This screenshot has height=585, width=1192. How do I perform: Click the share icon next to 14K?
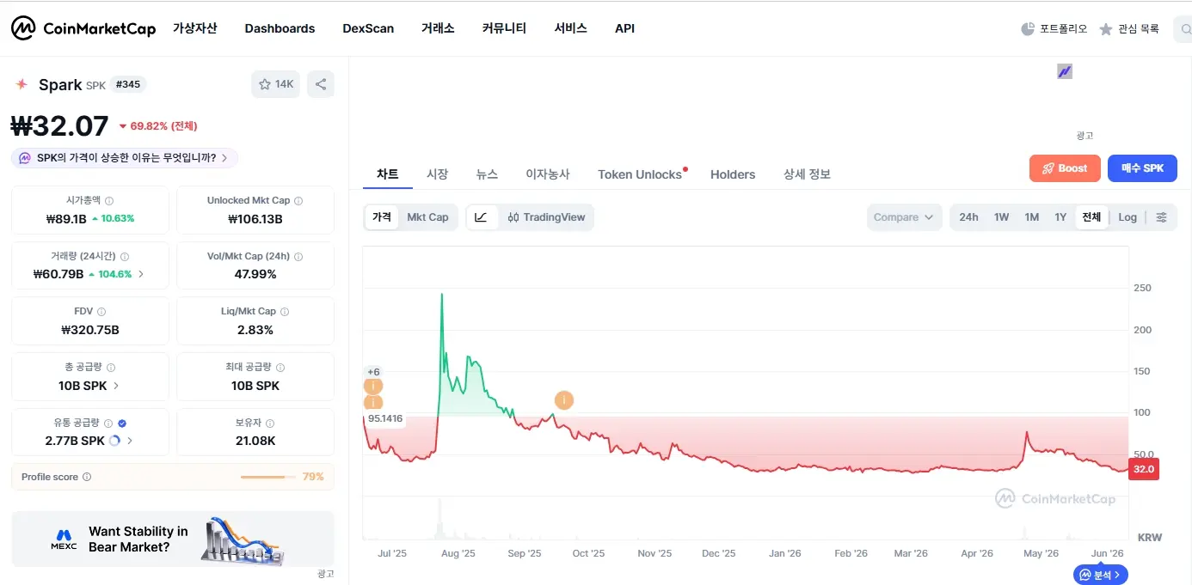point(321,84)
